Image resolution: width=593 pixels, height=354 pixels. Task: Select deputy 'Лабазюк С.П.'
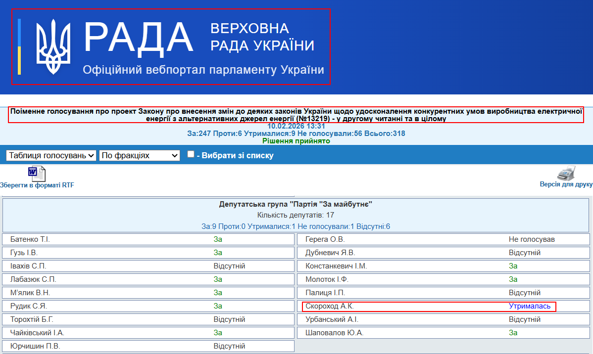pyautogui.click(x=33, y=279)
